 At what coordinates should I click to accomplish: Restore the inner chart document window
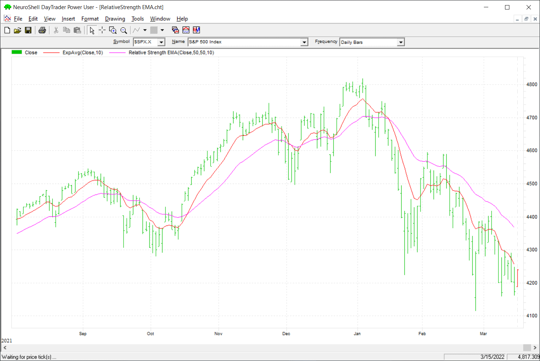click(526, 19)
